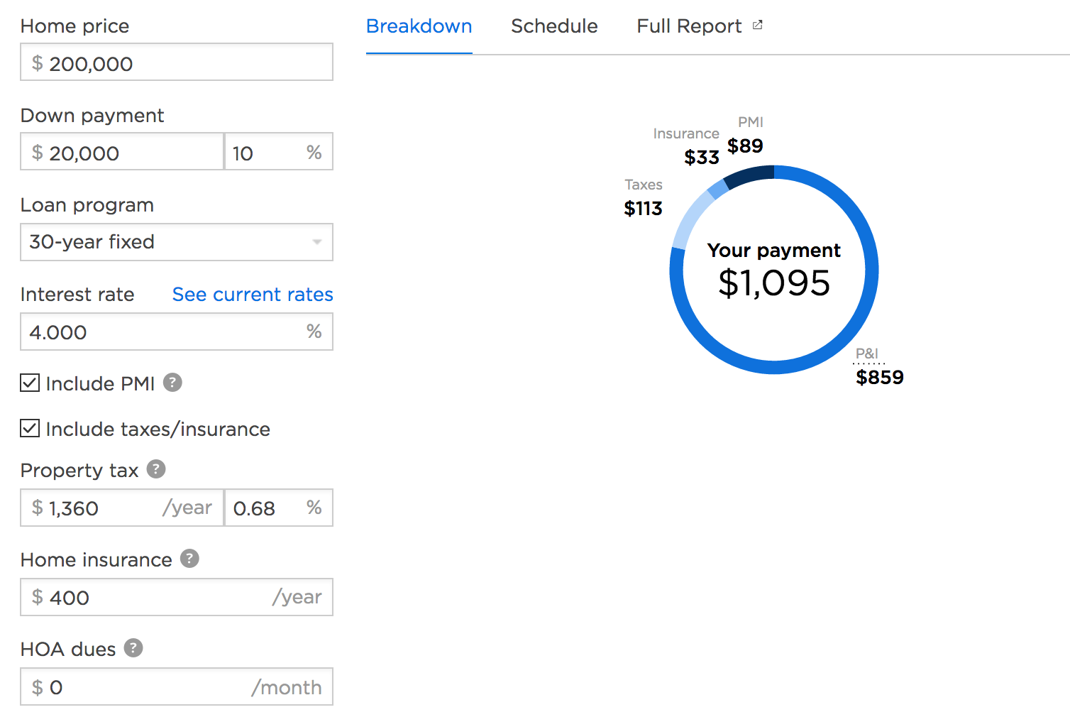Viewport: 1070px width, 717px height.
Task: Click the Loan program dropdown arrow
Action: click(317, 242)
